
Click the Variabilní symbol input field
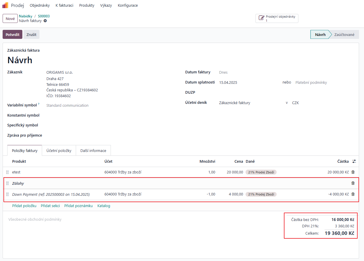110,106
